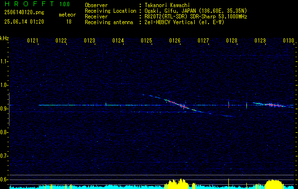Image resolution: width=298 pixels, height=189 pixels.
Task: Click the Receiving Location label
Action: coord(110,11)
